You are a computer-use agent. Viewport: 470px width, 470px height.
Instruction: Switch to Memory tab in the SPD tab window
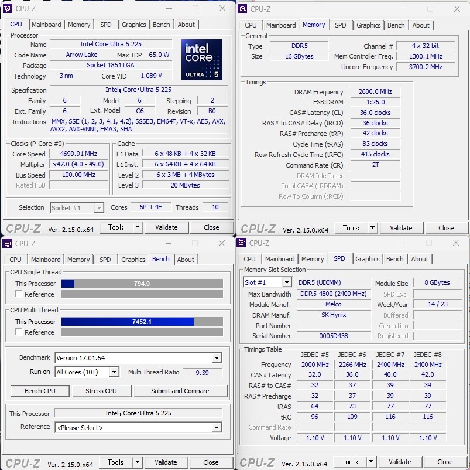(x=313, y=259)
